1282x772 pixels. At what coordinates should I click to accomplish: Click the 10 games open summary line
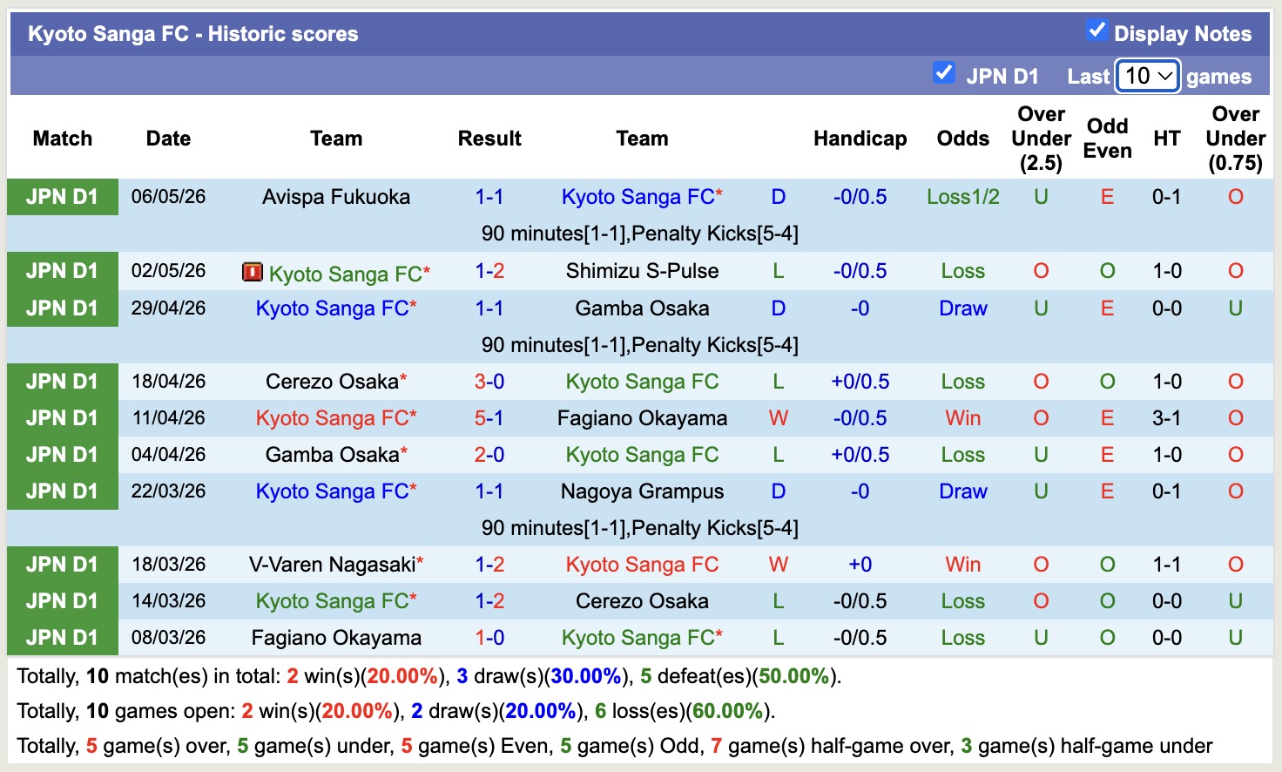coord(396,711)
